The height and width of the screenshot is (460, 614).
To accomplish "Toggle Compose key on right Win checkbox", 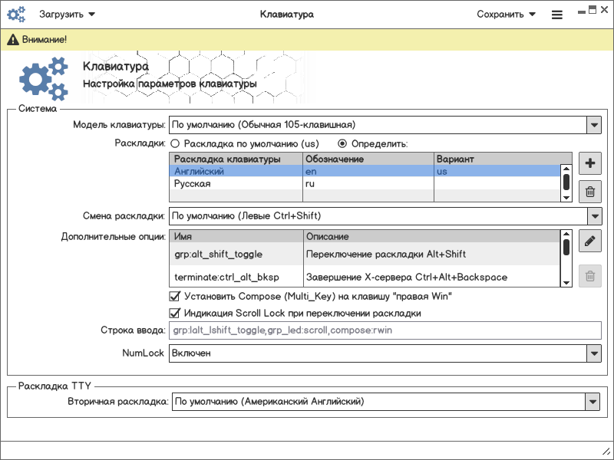I will pos(173,296).
